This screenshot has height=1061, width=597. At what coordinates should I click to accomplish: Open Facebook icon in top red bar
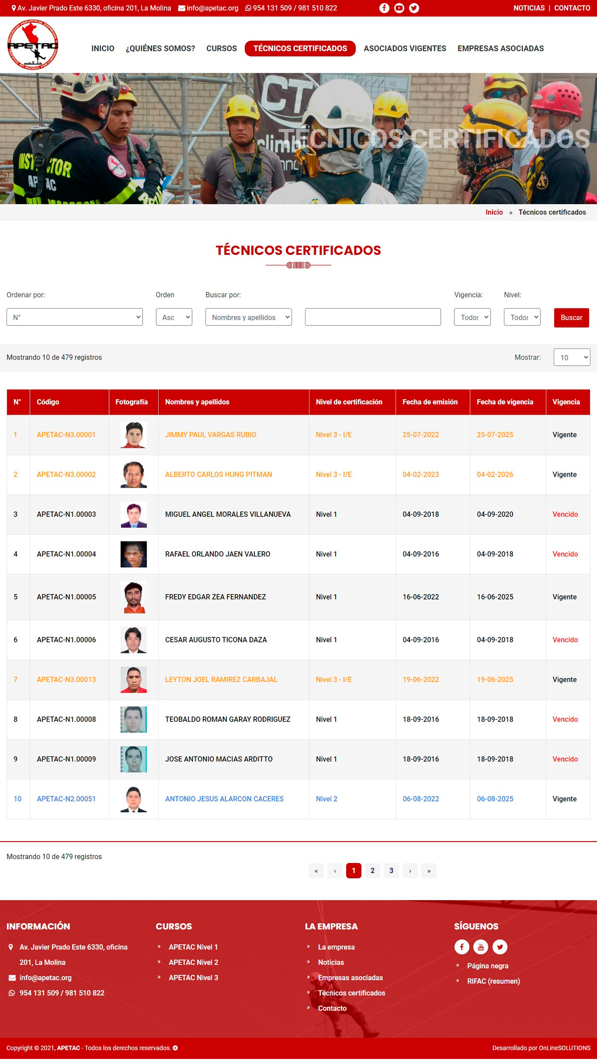[x=384, y=8]
